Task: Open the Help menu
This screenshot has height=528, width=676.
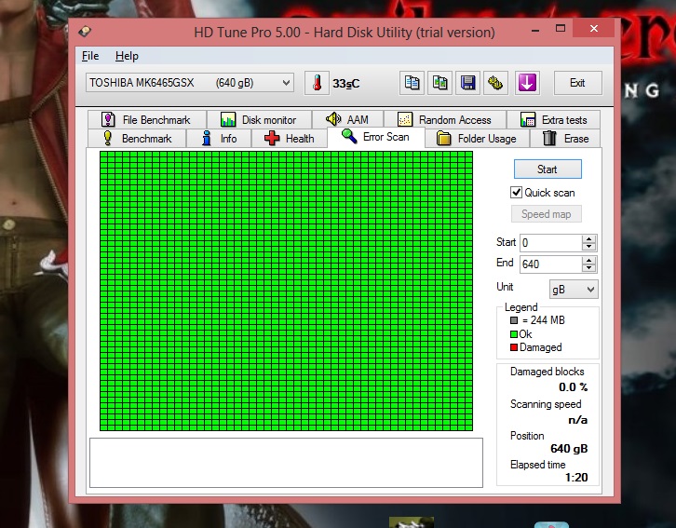Action: (127, 57)
